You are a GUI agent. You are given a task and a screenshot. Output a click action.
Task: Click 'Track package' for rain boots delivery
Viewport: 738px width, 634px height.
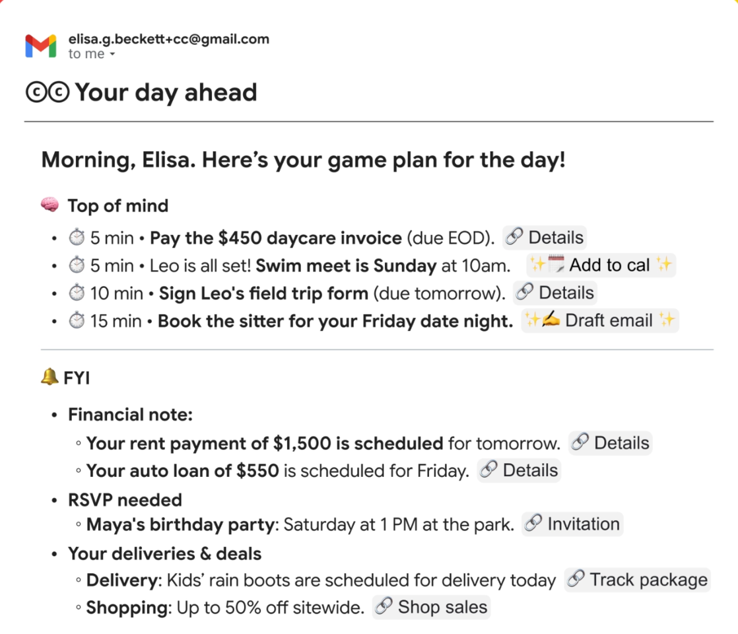coord(638,580)
